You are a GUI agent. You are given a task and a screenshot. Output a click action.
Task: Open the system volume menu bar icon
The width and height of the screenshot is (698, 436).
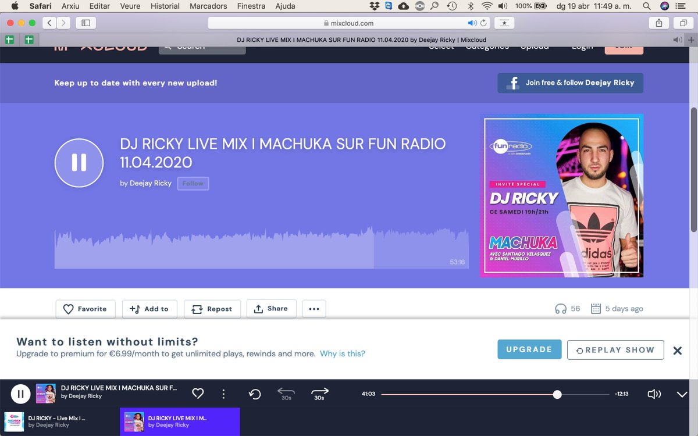503,6
